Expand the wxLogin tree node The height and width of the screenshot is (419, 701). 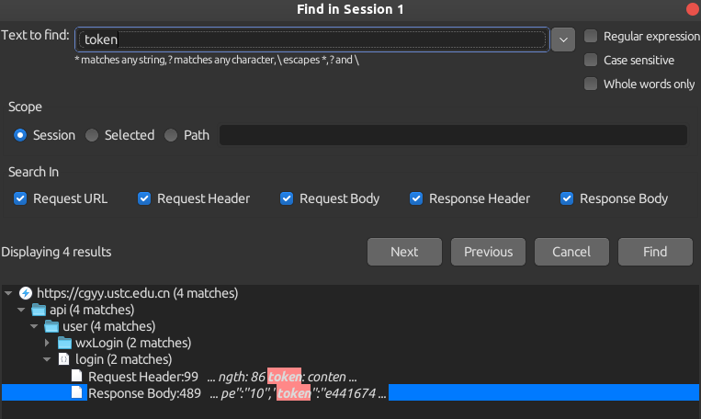pyautogui.click(x=46, y=343)
